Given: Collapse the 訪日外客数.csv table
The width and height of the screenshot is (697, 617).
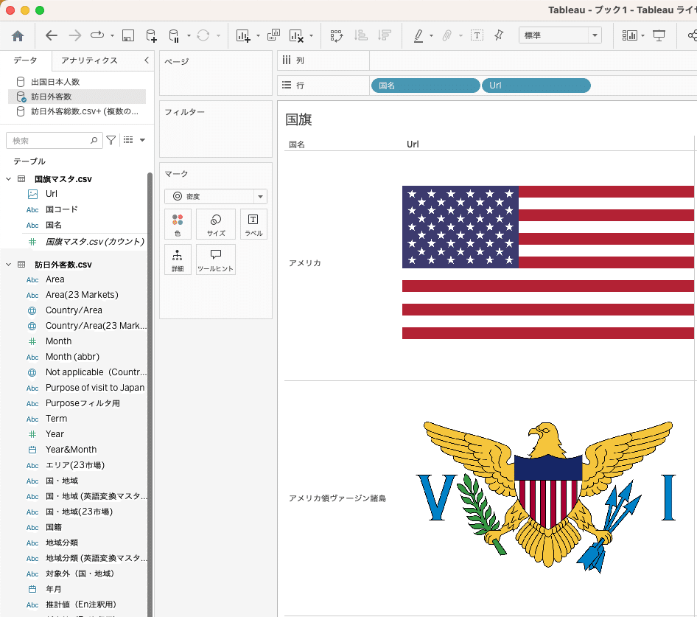Looking at the screenshot, I should (x=8, y=264).
